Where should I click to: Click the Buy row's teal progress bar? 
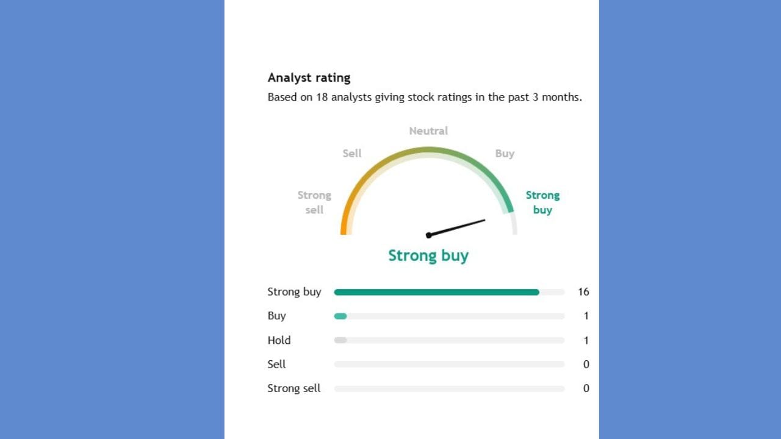(340, 316)
